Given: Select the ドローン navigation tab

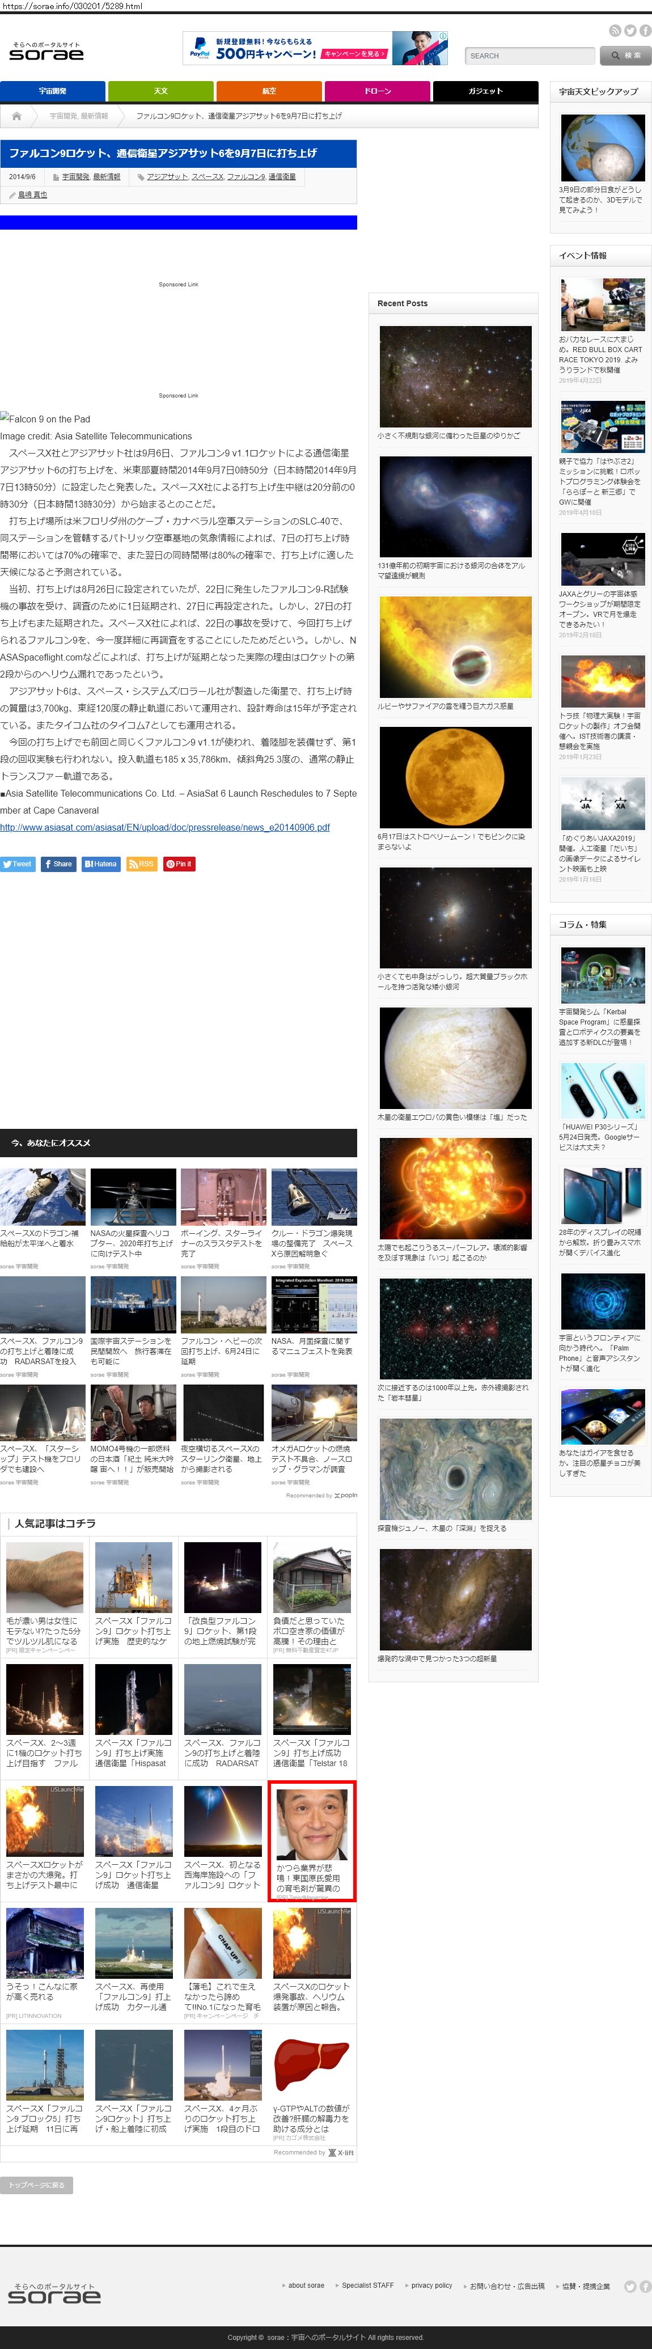Looking at the screenshot, I should pyautogui.click(x=376, y=91).
